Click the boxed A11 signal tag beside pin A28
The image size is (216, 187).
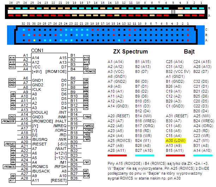point(12,180)
